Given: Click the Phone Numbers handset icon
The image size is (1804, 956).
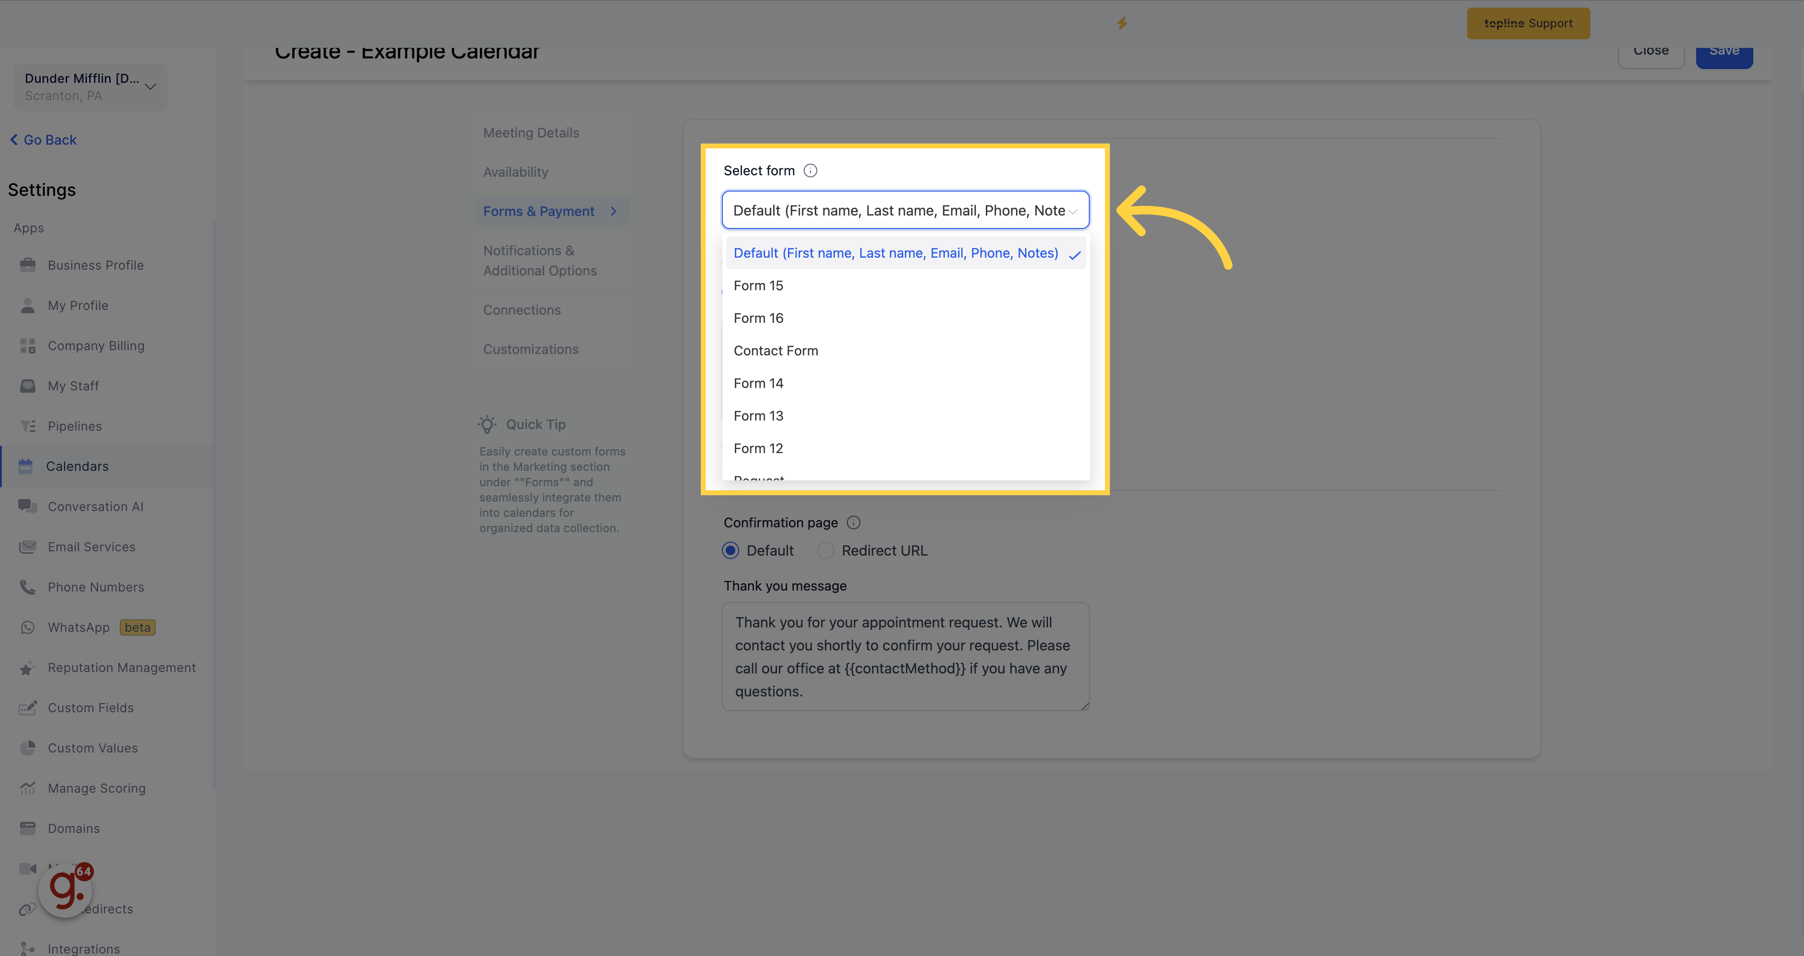Looking at the screenshot, I should (x=28, y=587).
